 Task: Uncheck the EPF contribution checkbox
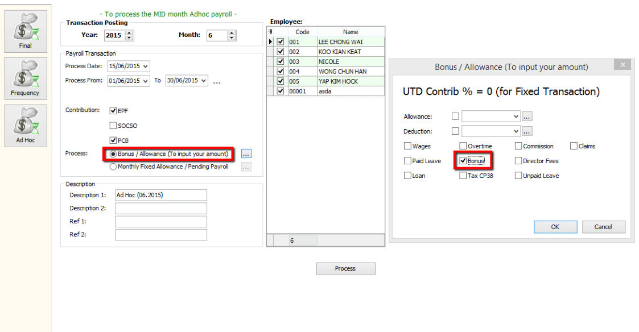(113, 111)
